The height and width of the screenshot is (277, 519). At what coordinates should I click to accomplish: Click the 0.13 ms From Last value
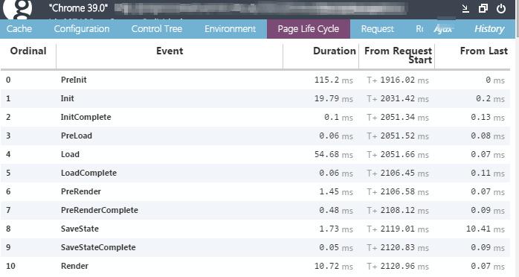488,117
